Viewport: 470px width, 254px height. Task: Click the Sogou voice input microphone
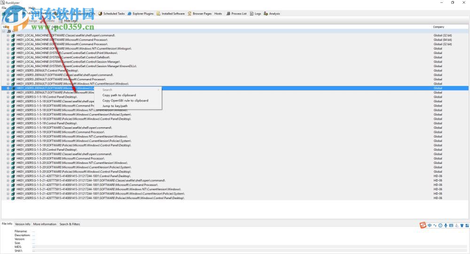pos(446,225)
